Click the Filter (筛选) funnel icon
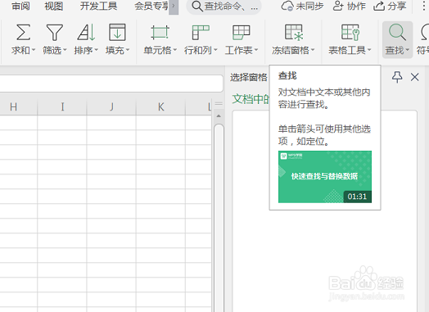The width and height of the screenshot is (429, 312). (55, 32)
